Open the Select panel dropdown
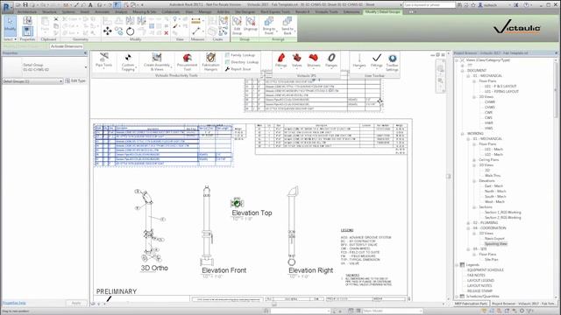 (x=10, y=39)
